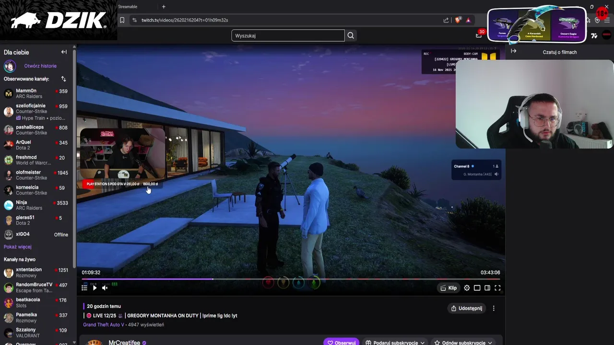Open the gieras51 channel avatar
614x345 pixels.
[9, 220]
